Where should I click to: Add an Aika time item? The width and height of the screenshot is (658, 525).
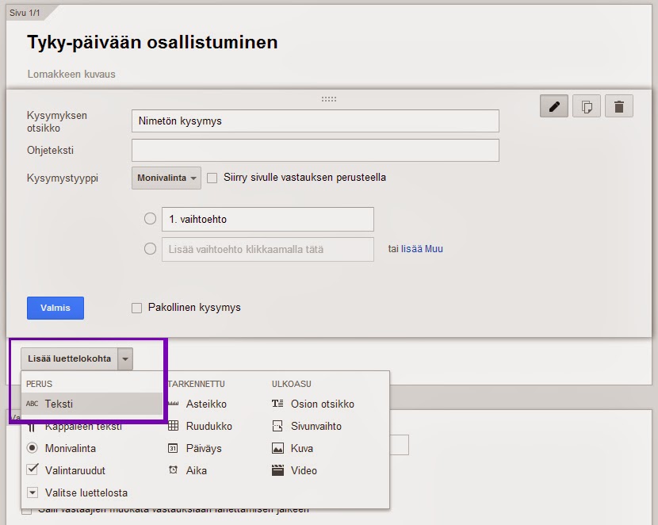(196, 470)
